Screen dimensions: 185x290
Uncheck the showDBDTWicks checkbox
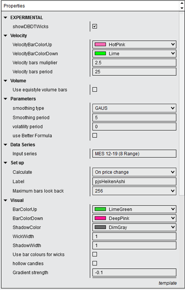[95, 26]
